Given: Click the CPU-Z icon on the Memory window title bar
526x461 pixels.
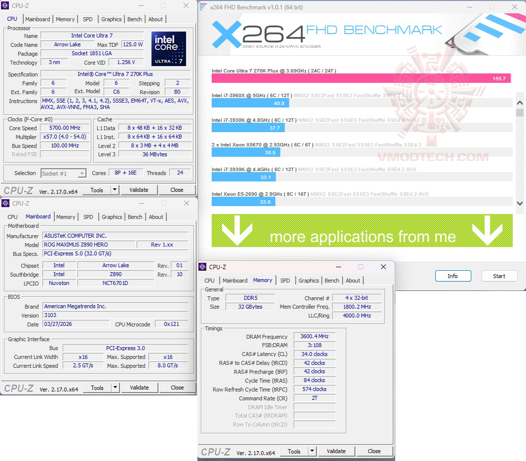Looking at the screenshot, I should [x=202, y=267].
